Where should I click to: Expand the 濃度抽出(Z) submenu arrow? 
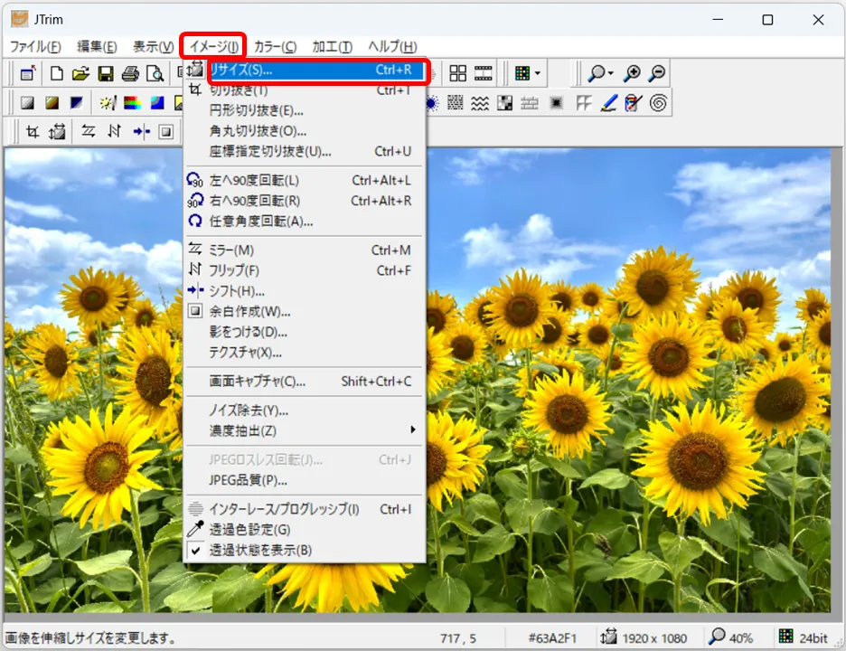coord(413,430)
